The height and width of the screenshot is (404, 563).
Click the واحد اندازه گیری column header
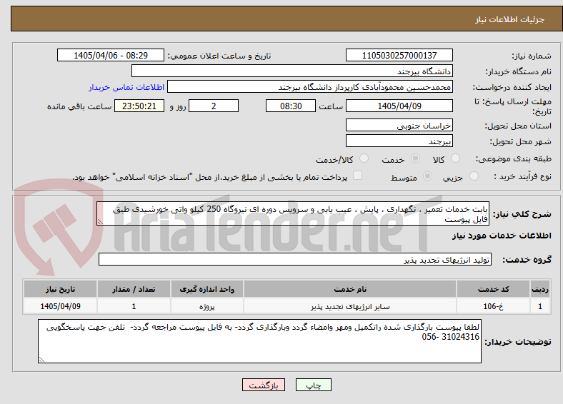206,289
